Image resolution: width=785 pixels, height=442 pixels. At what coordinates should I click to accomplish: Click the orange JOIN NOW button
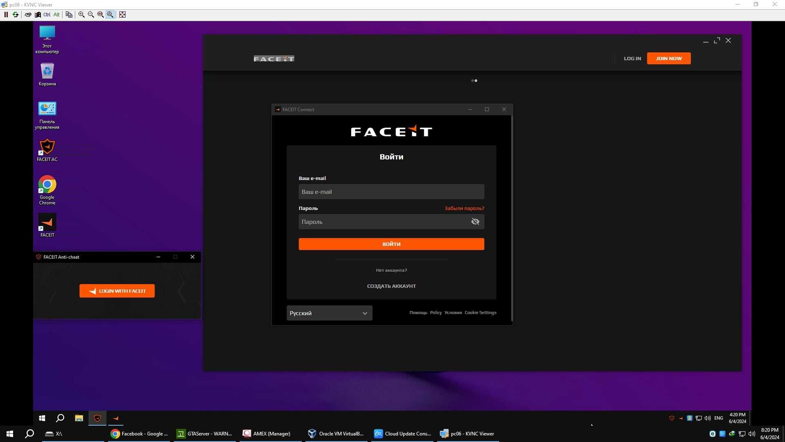(668, 59)
